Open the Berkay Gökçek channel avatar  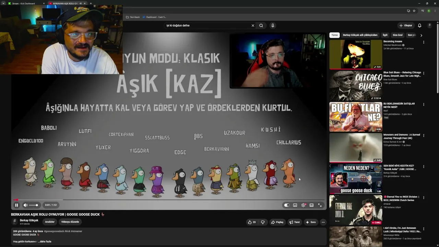15,222
